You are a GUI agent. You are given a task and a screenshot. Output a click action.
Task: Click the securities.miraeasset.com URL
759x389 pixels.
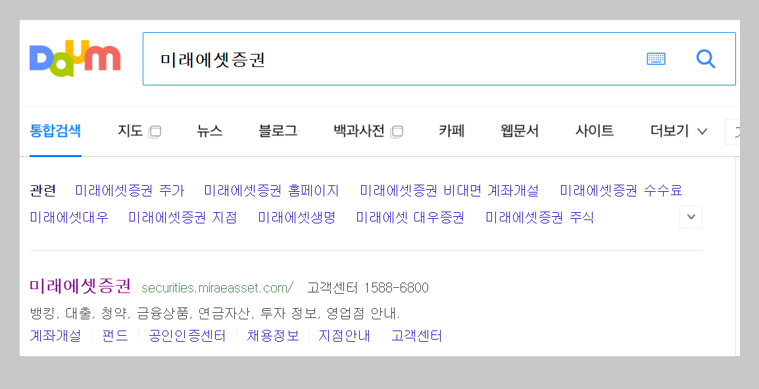(x=217, y=288)
